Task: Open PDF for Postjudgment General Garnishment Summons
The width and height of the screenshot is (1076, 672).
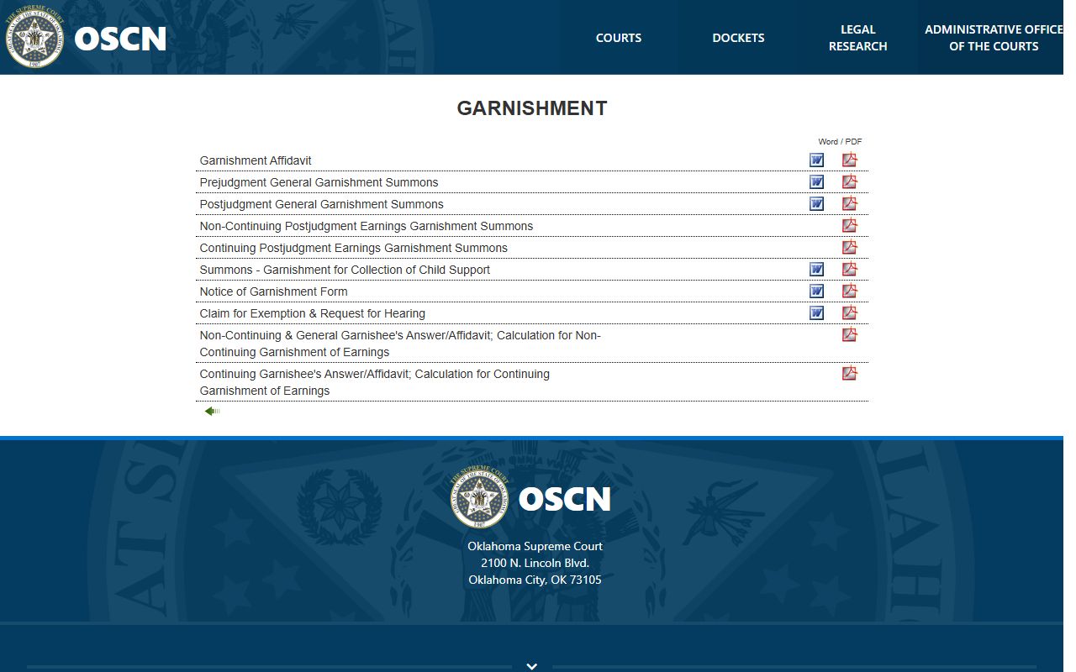Action: point(850,203)
